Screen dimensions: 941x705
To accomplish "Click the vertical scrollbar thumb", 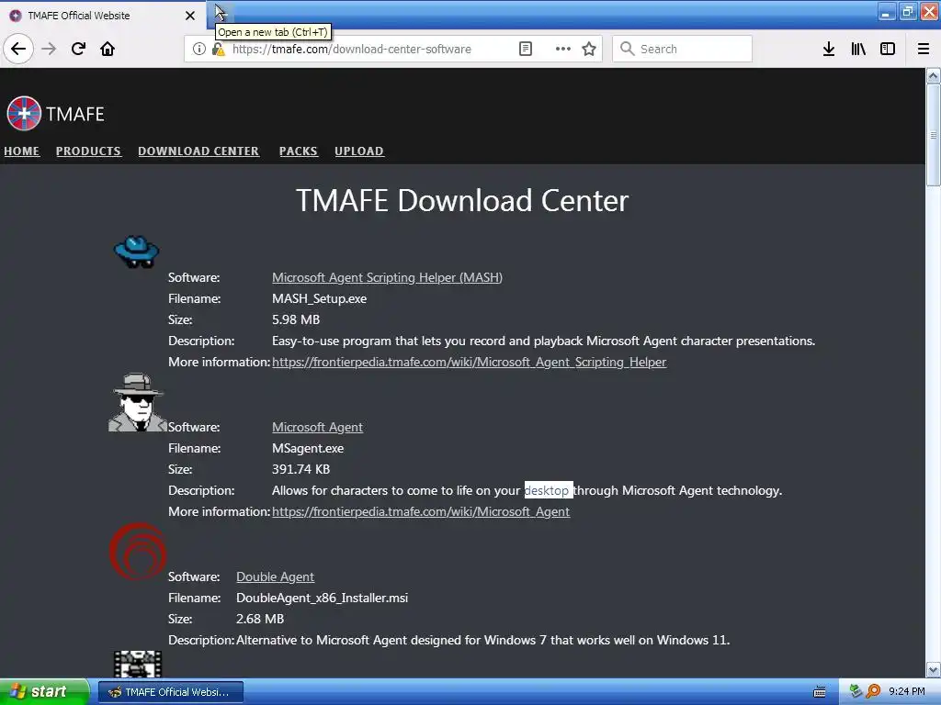I will pyautogui.click(x=934, y=135).
